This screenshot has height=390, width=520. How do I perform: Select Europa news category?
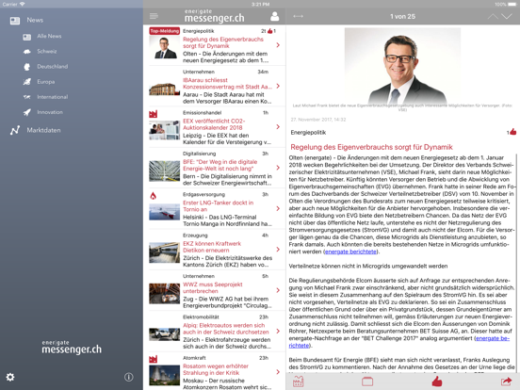46,82
